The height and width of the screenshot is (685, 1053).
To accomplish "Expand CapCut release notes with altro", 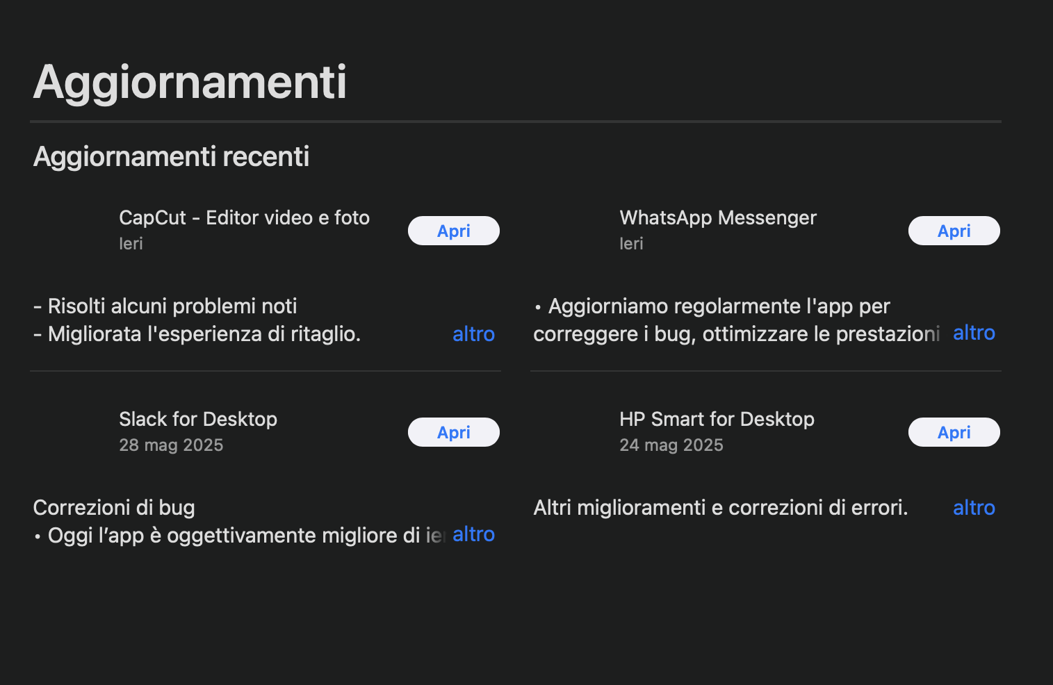I will click(x=473, y=334).
